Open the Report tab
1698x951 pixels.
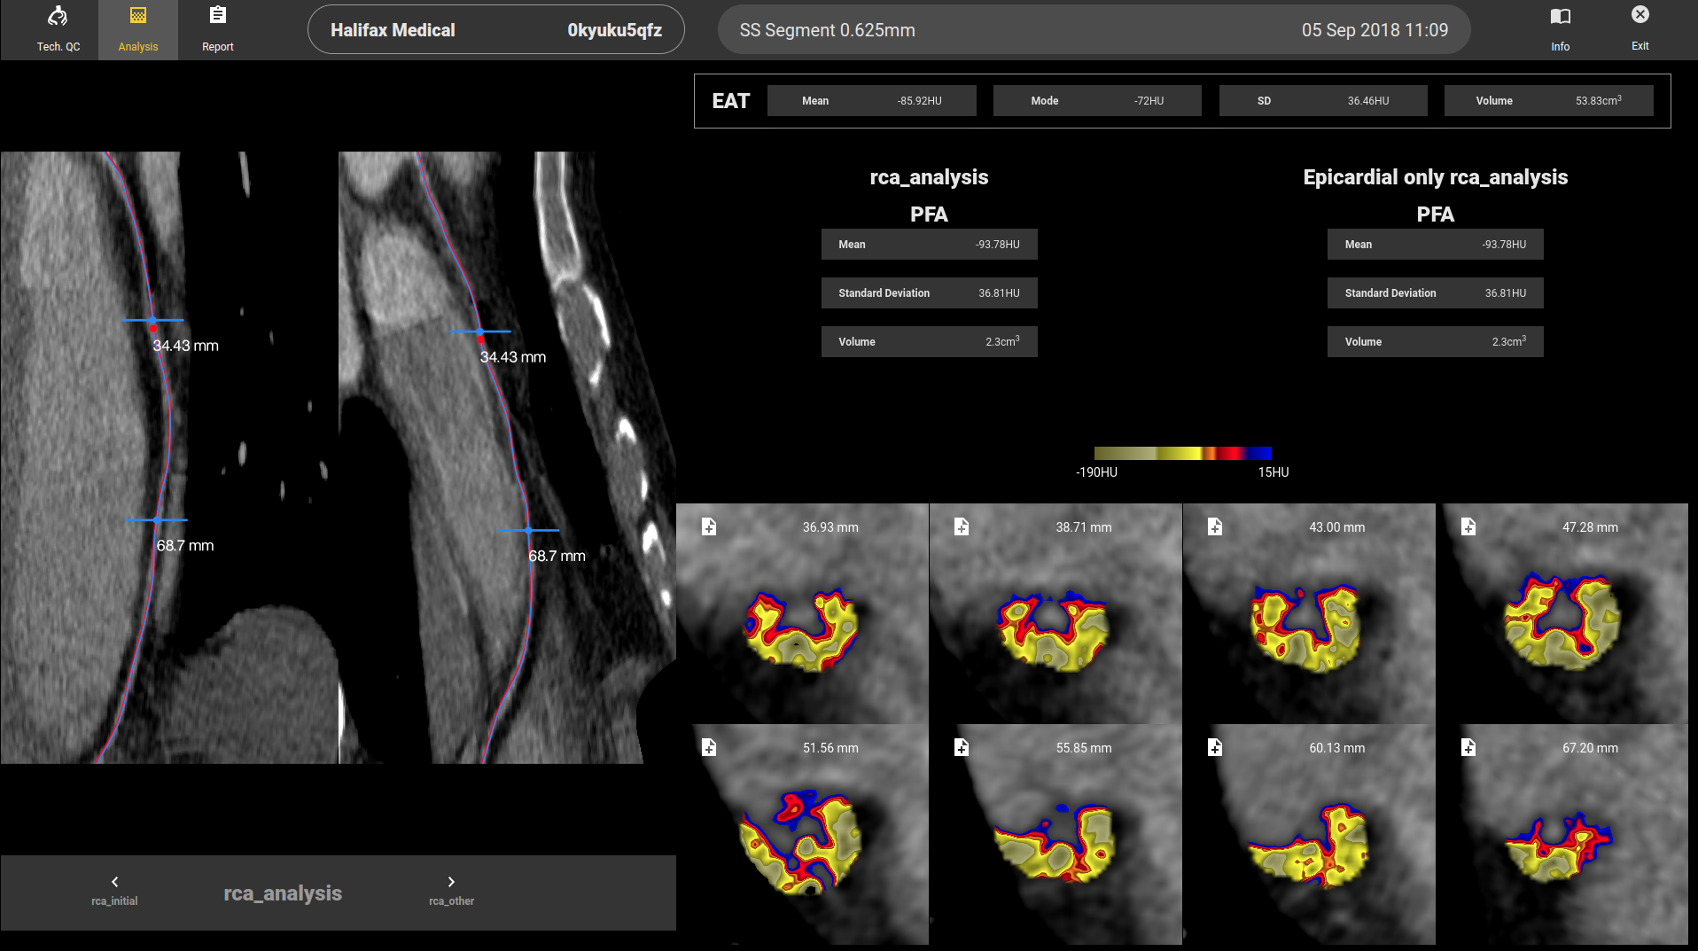pyautogui.click(x=217, y=29)
